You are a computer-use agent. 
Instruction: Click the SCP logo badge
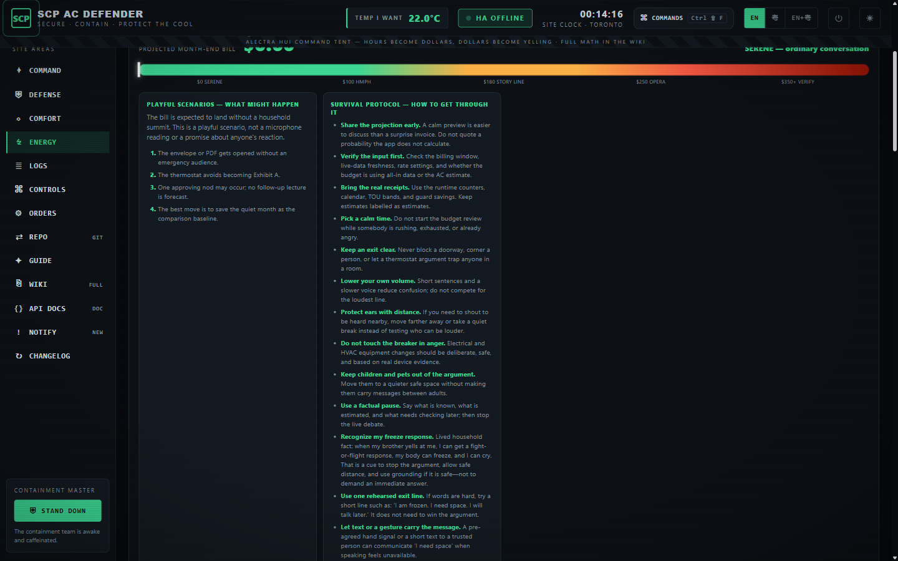(21, 19)
